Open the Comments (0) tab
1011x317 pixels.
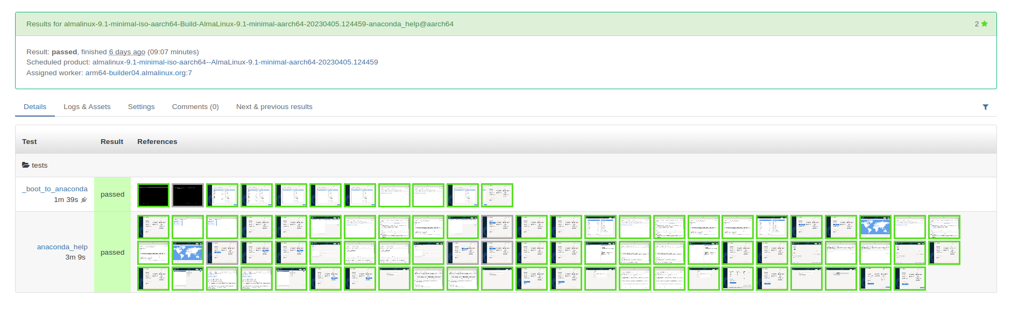(x=195, y=107)
